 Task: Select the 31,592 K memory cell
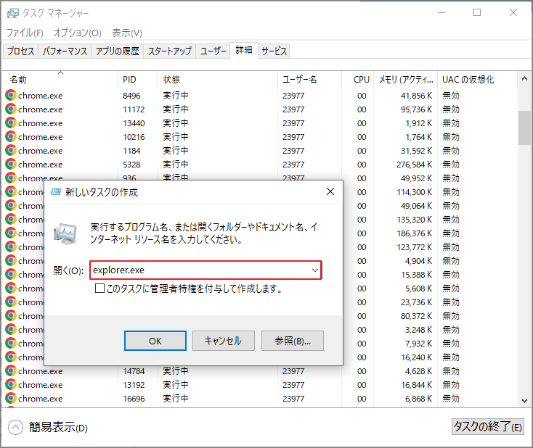click(416, 151)
